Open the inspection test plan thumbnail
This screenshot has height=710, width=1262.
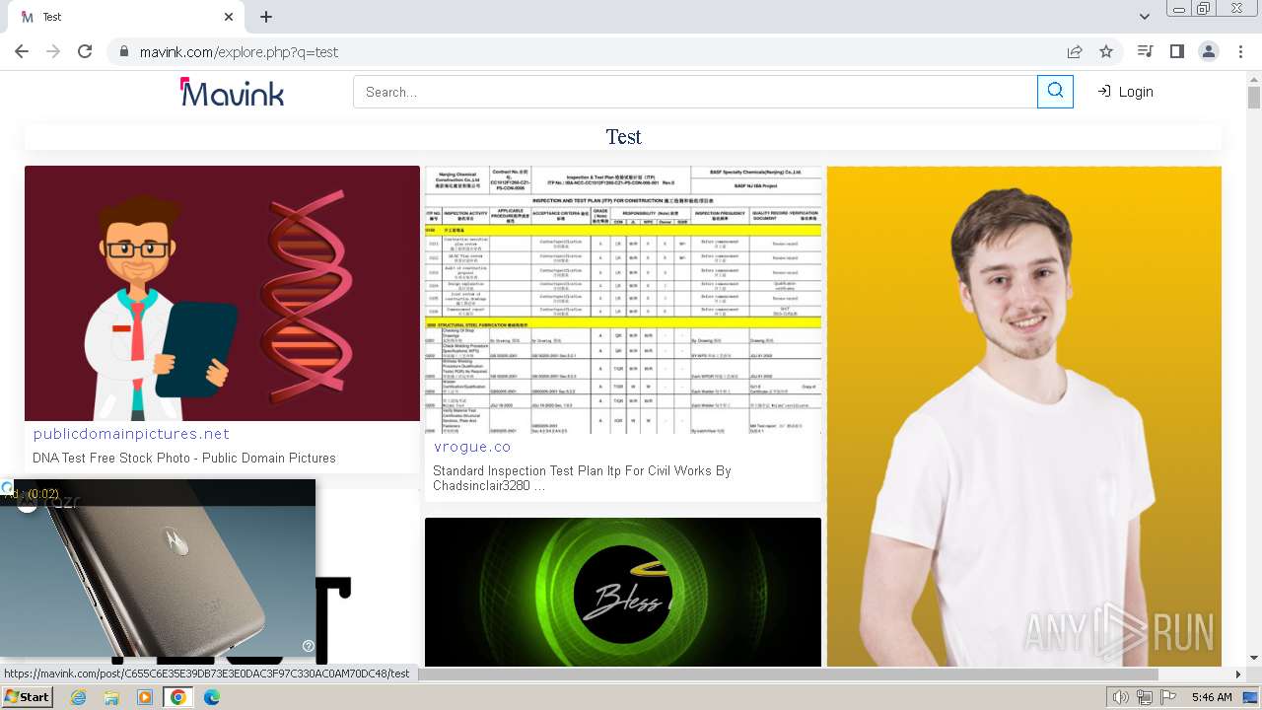pos(623,300)
